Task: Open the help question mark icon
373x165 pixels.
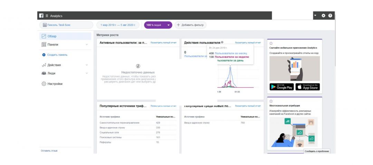Action: point(330,16)
